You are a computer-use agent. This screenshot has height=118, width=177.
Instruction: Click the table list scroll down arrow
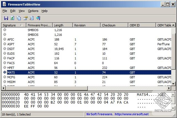(173, 84)
